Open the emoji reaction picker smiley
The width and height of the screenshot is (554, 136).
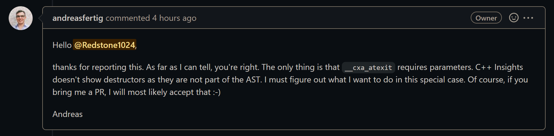pos(514,18)
